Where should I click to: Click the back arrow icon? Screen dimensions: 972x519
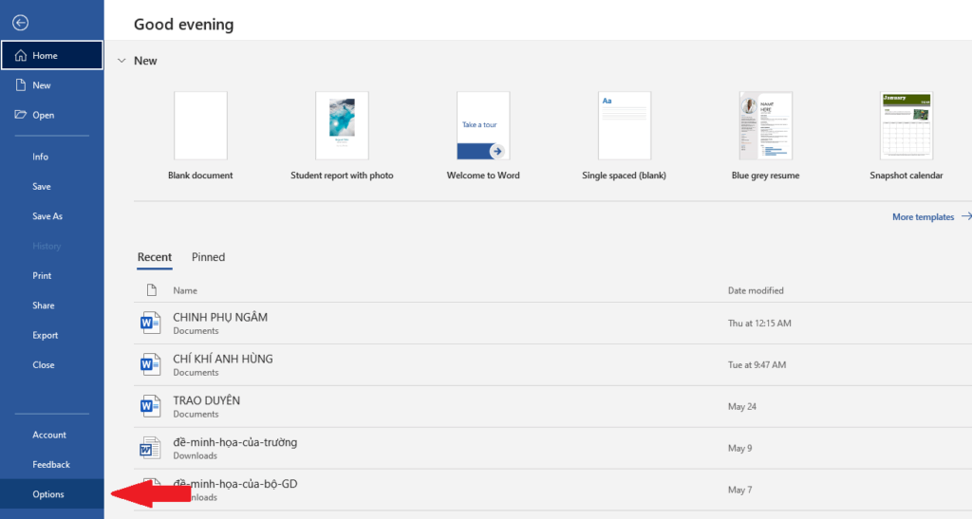point(21,23)
